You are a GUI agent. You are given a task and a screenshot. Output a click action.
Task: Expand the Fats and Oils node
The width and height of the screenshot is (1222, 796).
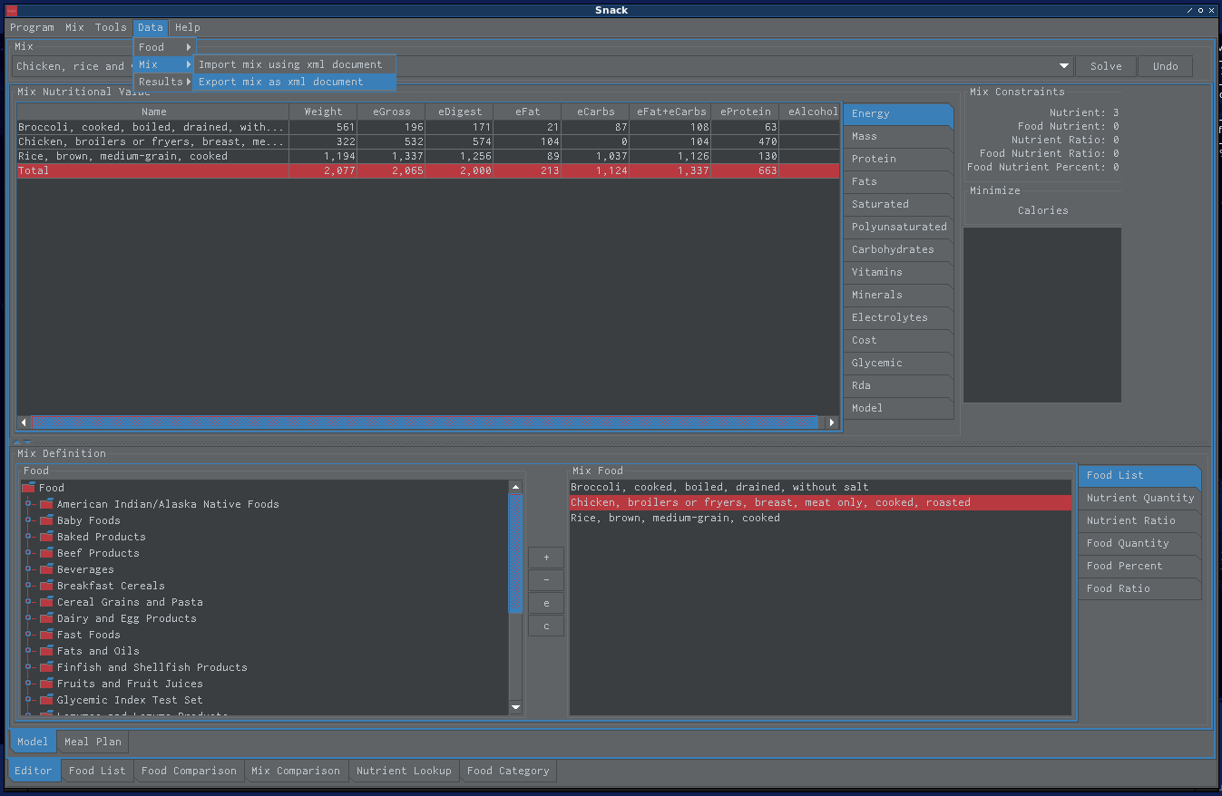point(29,651)
